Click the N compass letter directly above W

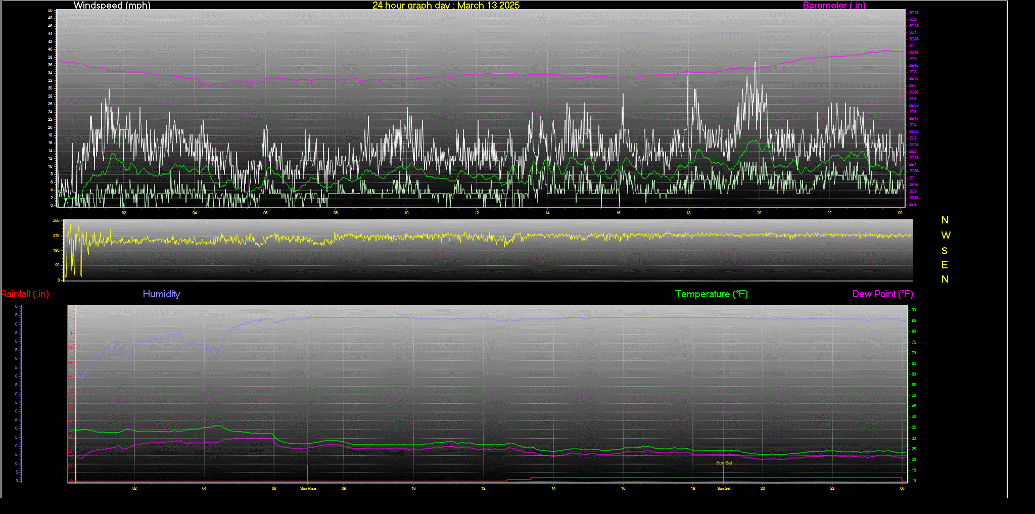click(945, 220)
